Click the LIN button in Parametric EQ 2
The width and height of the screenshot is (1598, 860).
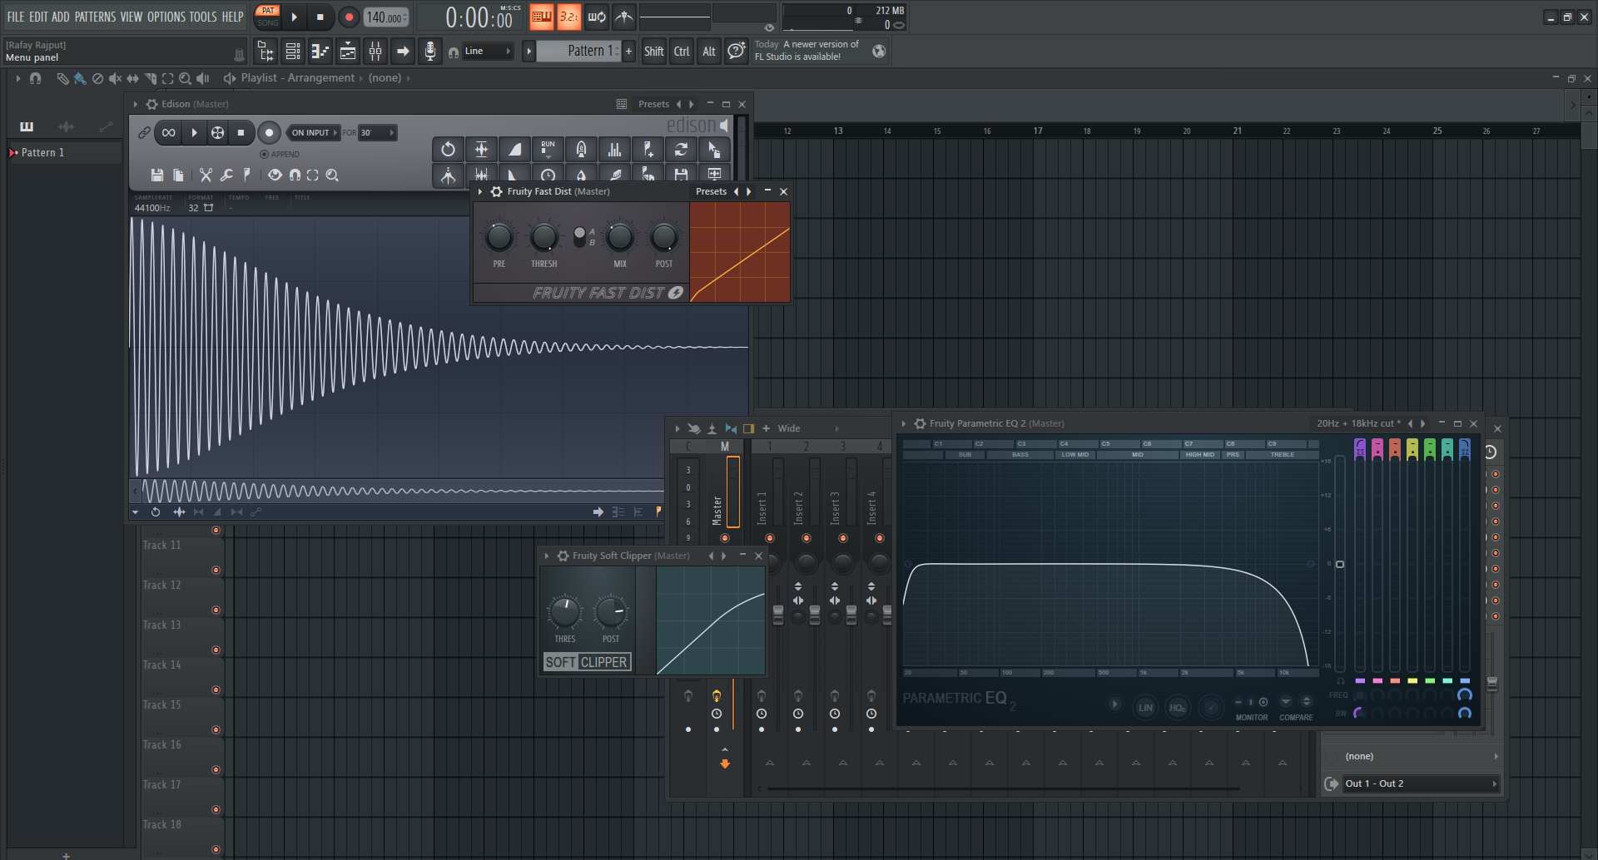click(x=1145, y=708)
